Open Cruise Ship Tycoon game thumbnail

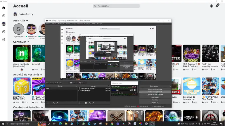coord(191,86)
